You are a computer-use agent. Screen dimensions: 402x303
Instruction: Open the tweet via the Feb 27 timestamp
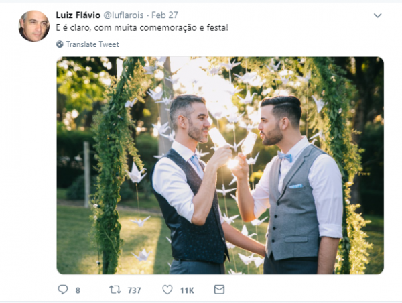click(x=165, y=15)
